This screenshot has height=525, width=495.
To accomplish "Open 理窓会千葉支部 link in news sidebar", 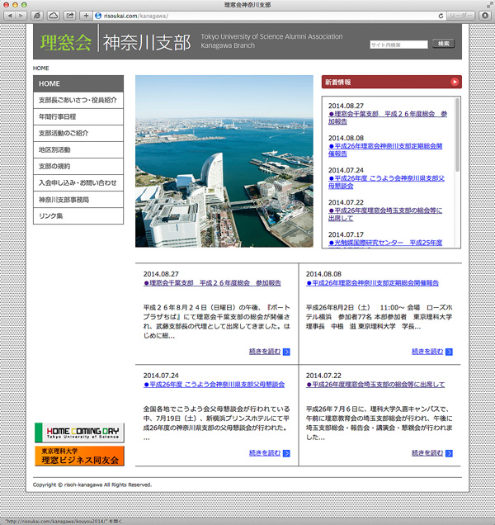I will pos(388,117).
